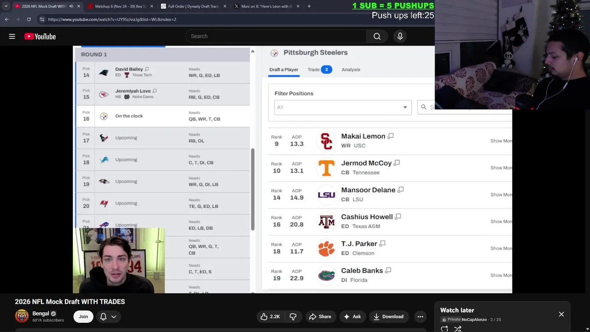Switch to the Trade tab
Viewport: 590px width, 332px height.
[x=319, y=70]
